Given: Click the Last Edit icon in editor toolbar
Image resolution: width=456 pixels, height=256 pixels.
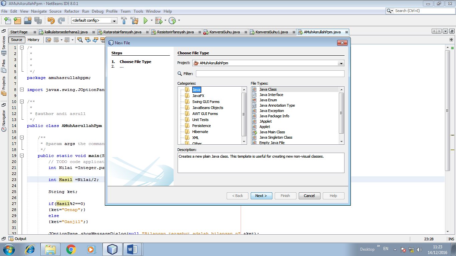Looking at the screenshot, I should click(48, 40).
